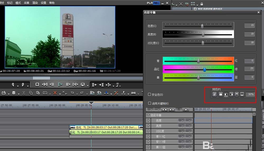
Task: Click the Undo arrow icon
Action: (72, 93)
